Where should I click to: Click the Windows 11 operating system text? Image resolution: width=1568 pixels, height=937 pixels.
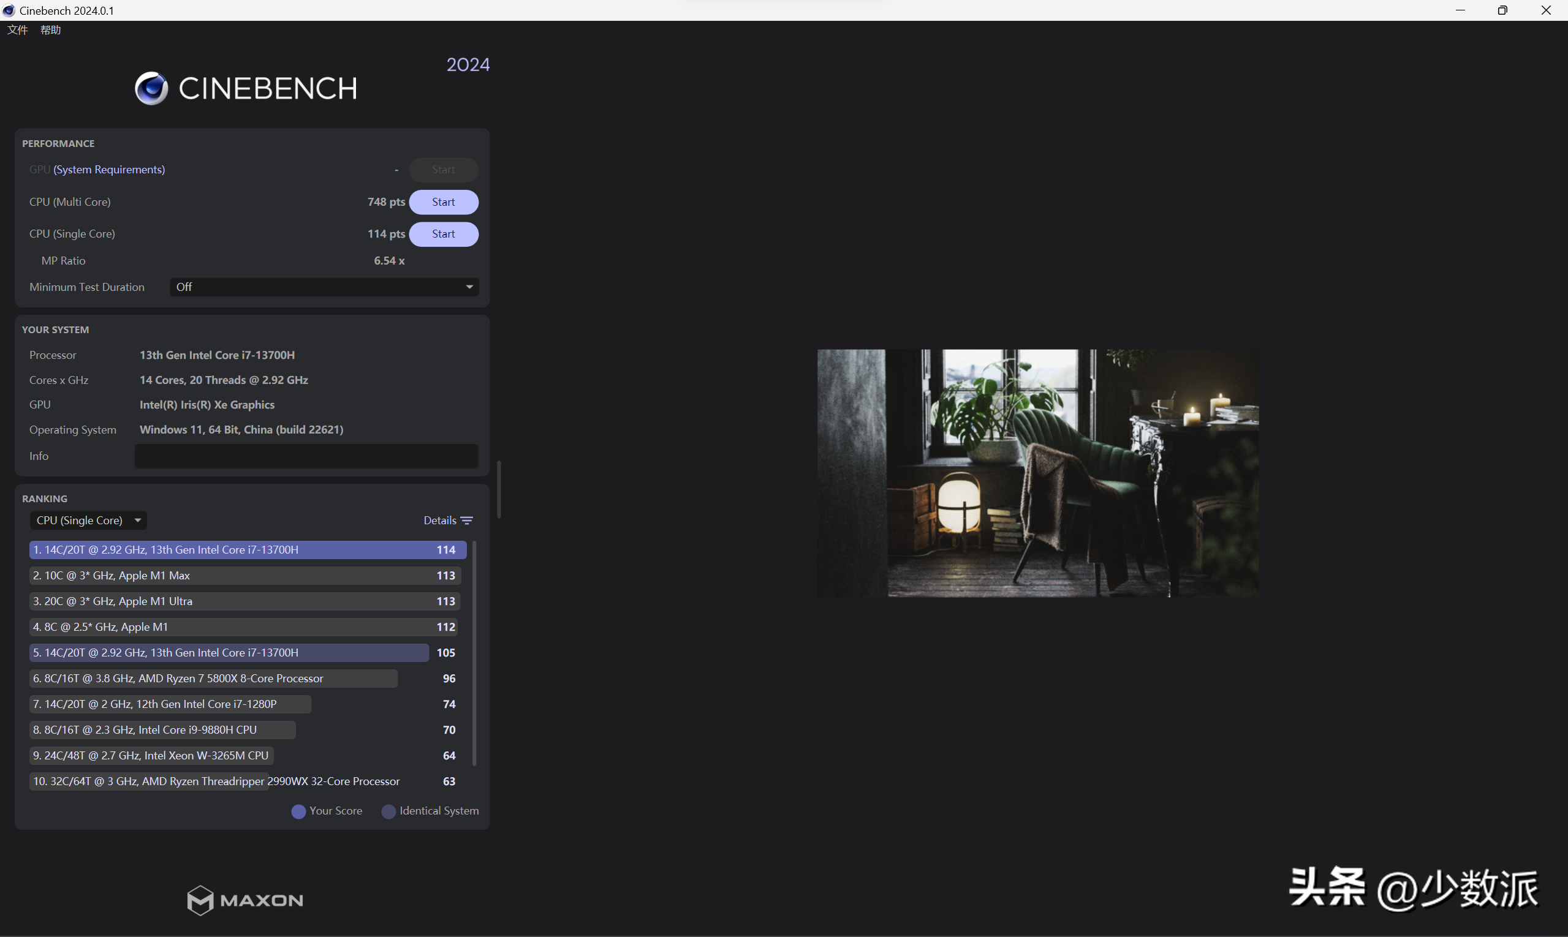pyautogui.click(x=241, y=430)
